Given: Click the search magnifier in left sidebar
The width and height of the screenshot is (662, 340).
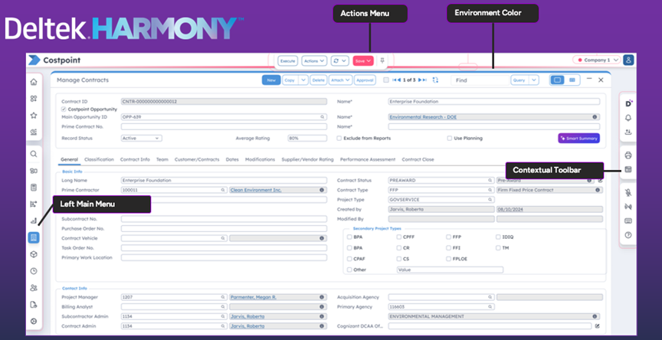Looking at the screenshot, I should 33,154.
